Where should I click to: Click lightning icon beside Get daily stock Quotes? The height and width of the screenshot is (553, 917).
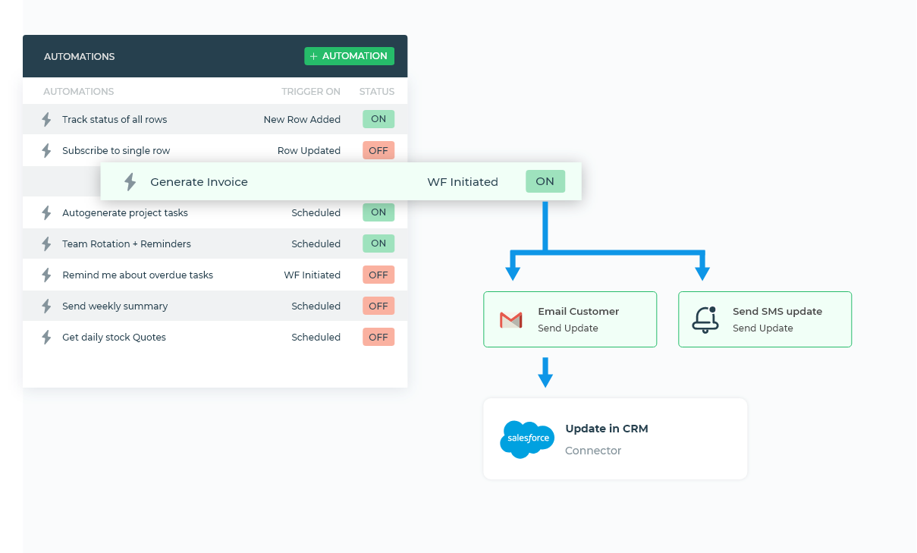[46, 337]
